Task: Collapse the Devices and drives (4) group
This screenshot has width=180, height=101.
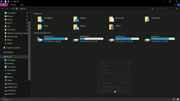Action: [x=33, y=33]
